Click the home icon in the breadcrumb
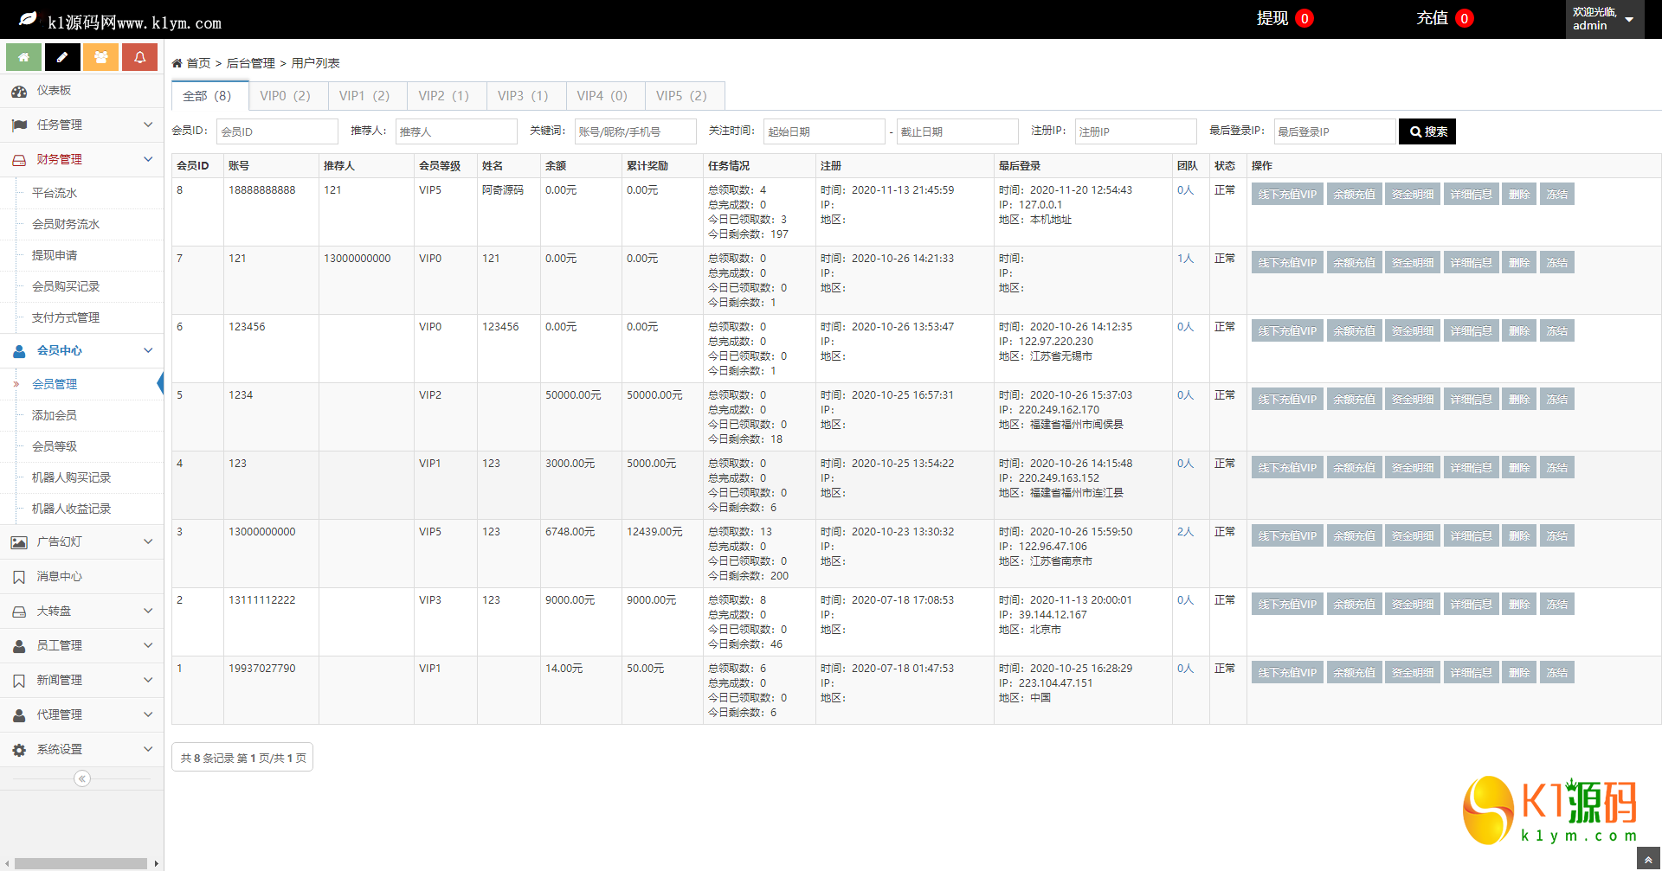The width and height of the screenshot is (1662, 871). coord(175,62)
